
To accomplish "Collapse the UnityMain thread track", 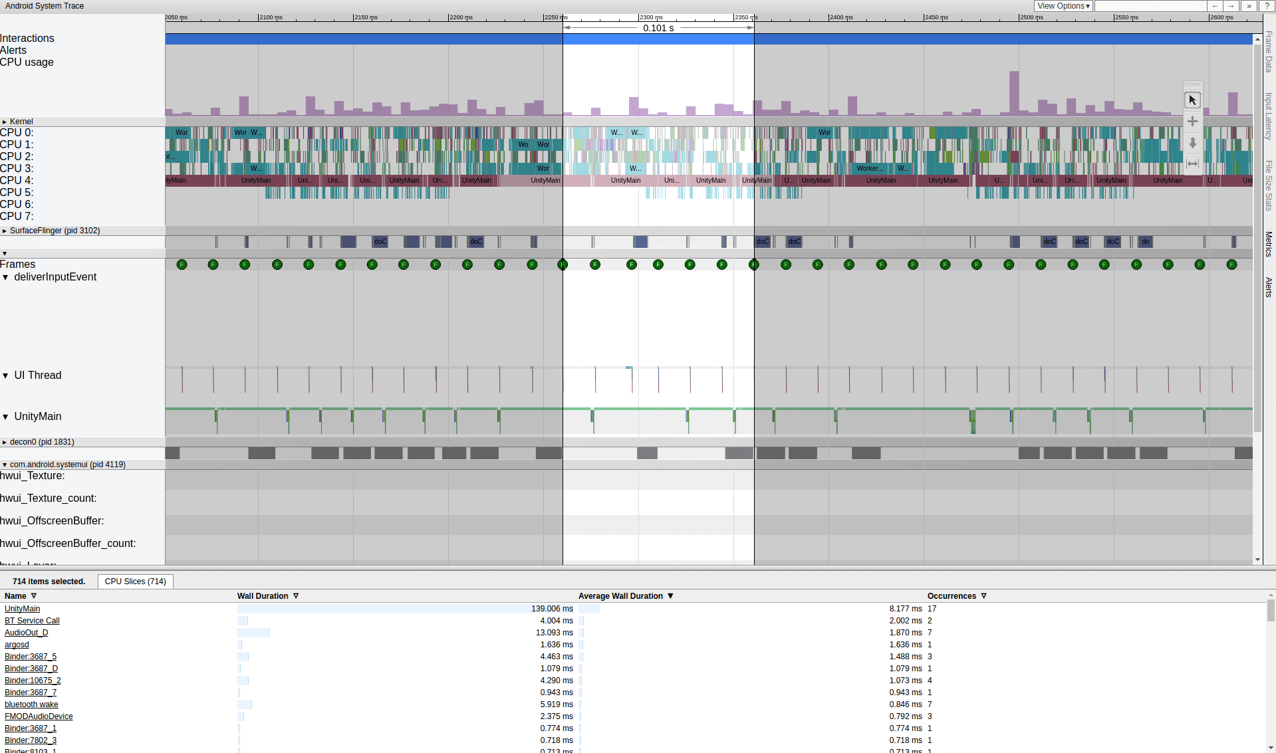I will point(6,417).
